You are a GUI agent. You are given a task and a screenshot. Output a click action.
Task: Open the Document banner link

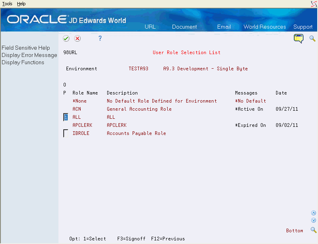tap(184, 27)
